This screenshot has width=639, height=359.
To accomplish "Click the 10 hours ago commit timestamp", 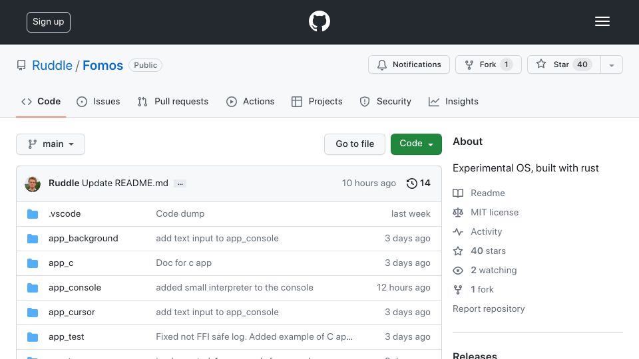I will [369, 183].
